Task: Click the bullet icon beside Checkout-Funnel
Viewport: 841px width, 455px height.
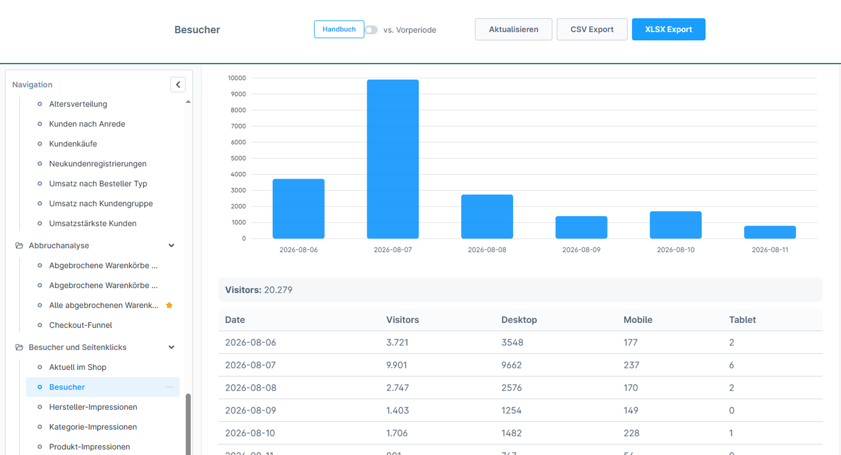Action: pyautogui.click(x=40, y=325)
